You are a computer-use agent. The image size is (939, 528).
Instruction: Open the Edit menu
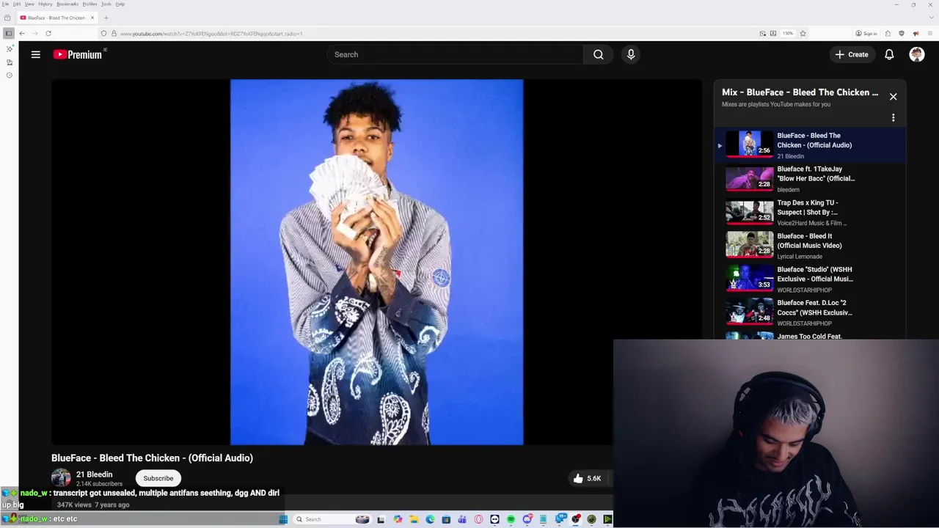(x=17, y=4)
